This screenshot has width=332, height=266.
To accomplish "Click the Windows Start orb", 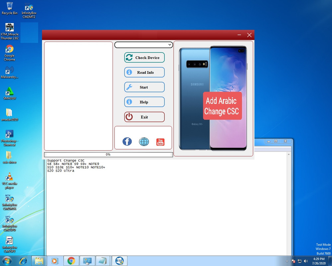I will pos(7,261).
